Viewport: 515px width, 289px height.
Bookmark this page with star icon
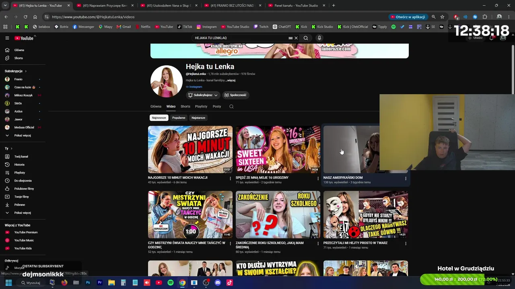(442, 17)
